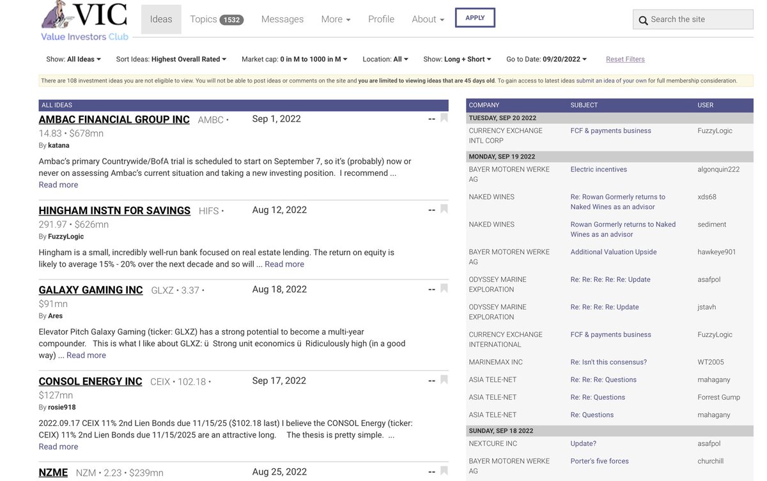Image resolution: width=767 pixels, height=481 pixels.
Task: Open author rosie918 profile
Action: point(62,407)
